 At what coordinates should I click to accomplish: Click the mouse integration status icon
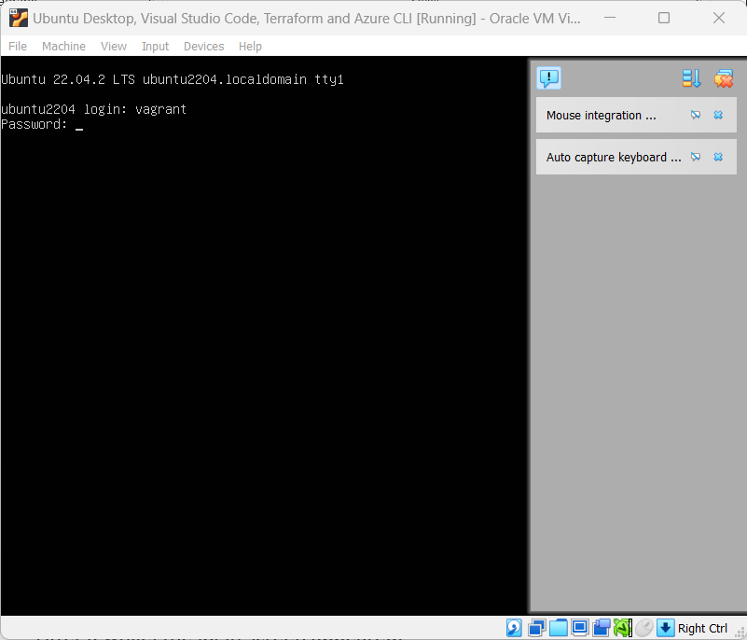coord(643,627)
